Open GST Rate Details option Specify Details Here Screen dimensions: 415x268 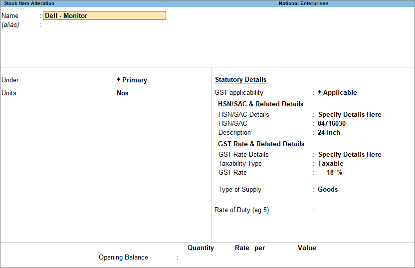pos(350,154)
